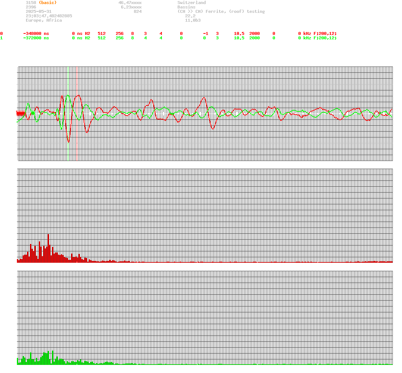Click the timestamp 23:03:47.482482885
This screenshot has width=402, height=373.
tap(49, 16)
